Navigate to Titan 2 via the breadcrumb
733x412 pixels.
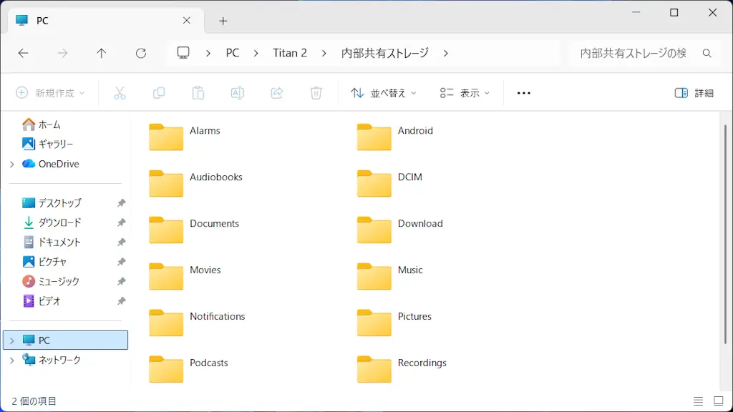(290, 52)
